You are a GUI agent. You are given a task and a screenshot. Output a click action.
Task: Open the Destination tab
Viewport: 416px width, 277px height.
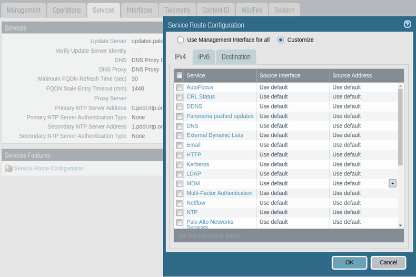point(236,57)
